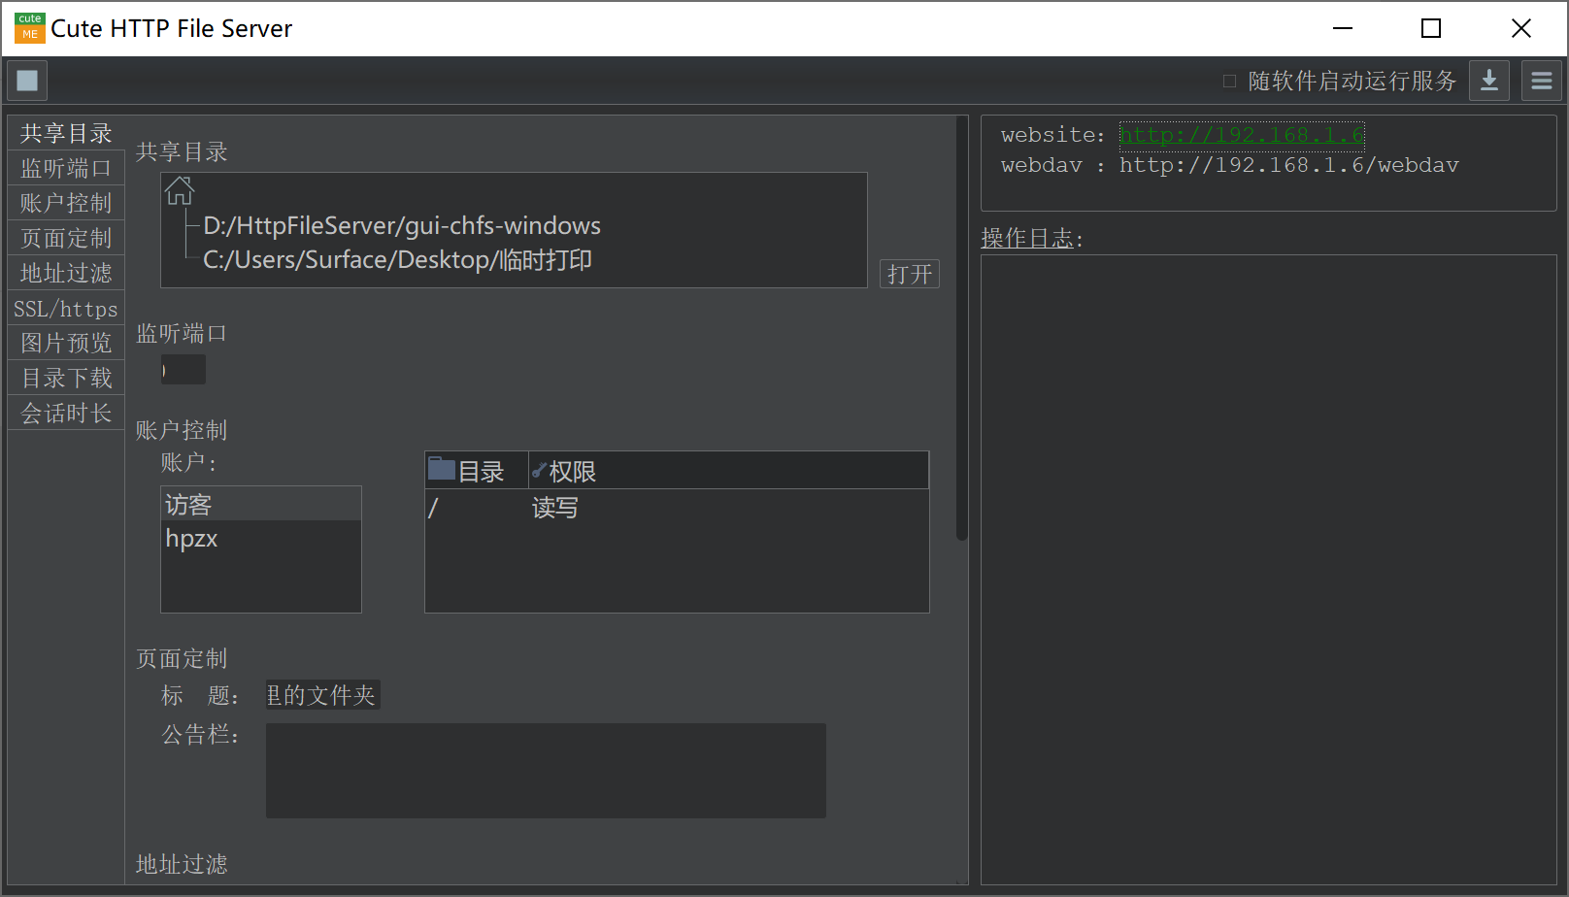Select the 访客 account
The height and width of the screenshot is (897, 1569).
(x=261, y=505)
